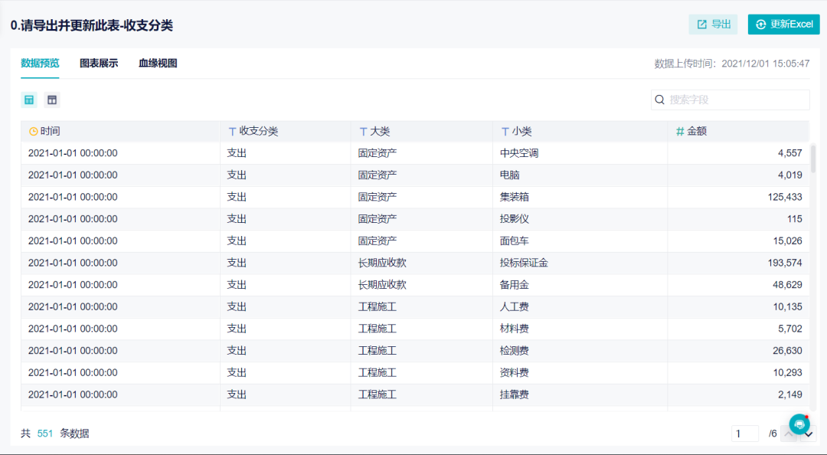
Task: Switch to the gray table layout icon
Action: coord(51,100)
